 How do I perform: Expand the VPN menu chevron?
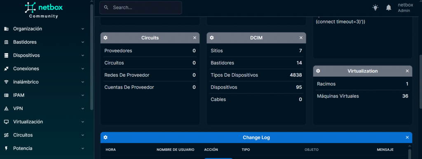pyautogui.click(x=82, y=109)
